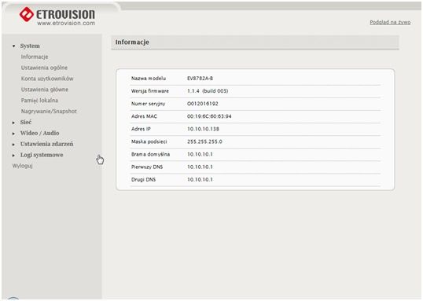The height and width of the screenshot is (301, 423).
Task: Click the Drugi DNS label
Action: 143,180
